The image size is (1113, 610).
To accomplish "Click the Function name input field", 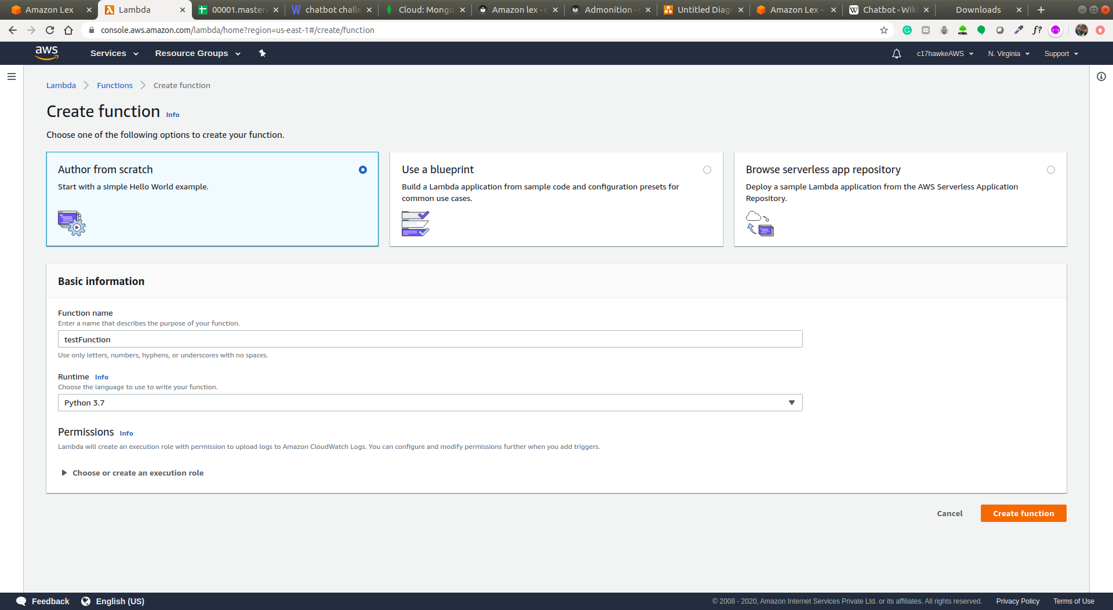I will (430, 339).
